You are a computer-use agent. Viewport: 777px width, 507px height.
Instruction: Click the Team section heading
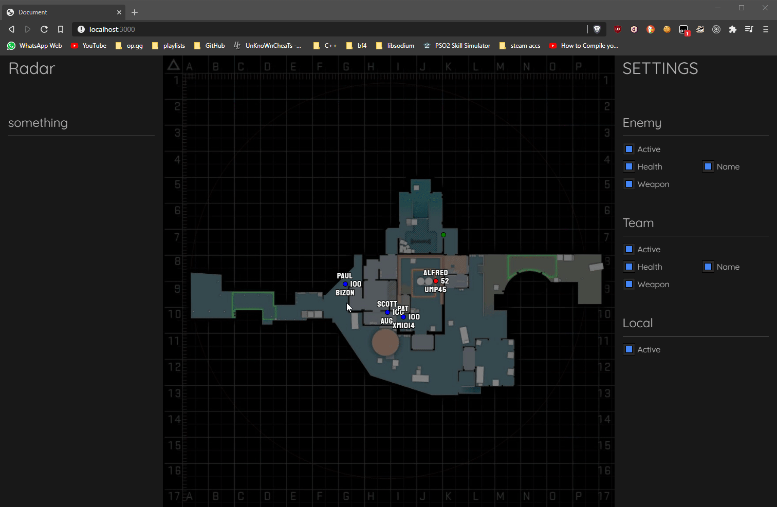pos(638,223)
